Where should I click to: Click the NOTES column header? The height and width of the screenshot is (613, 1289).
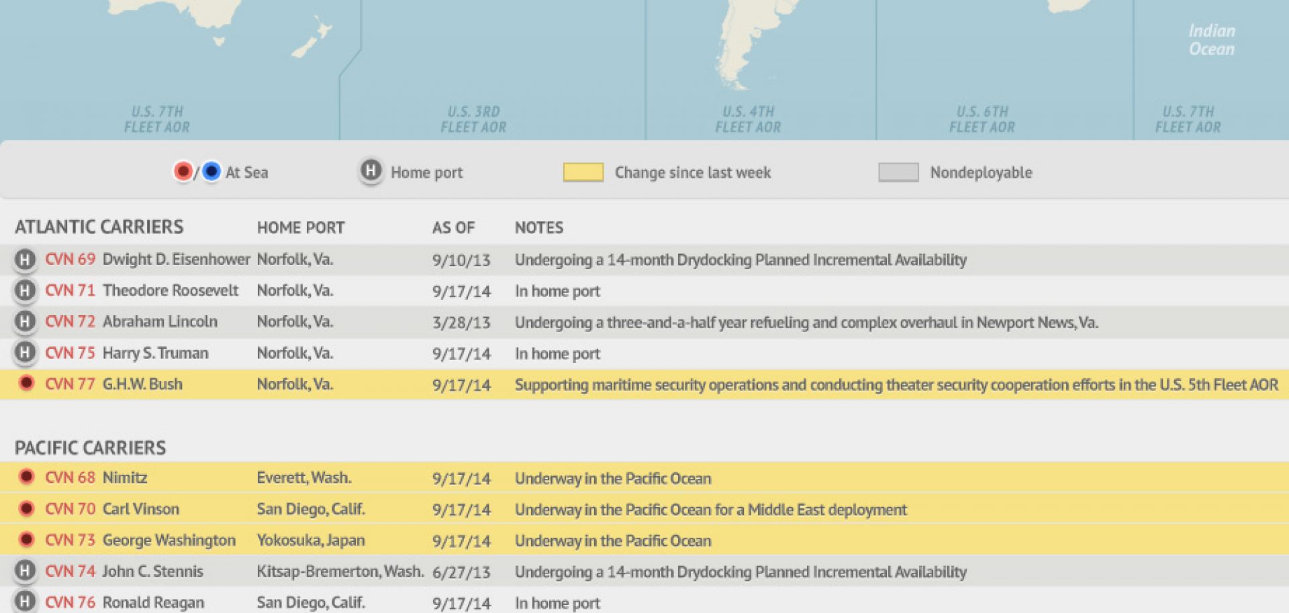pyautogui.click(x=539, y=228)
